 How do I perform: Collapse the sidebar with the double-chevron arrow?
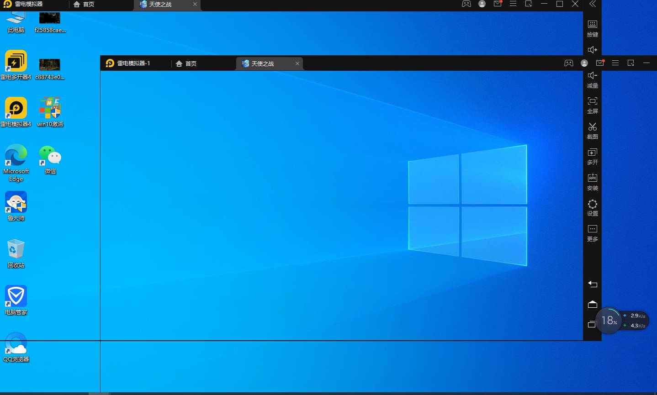point(592,4)
